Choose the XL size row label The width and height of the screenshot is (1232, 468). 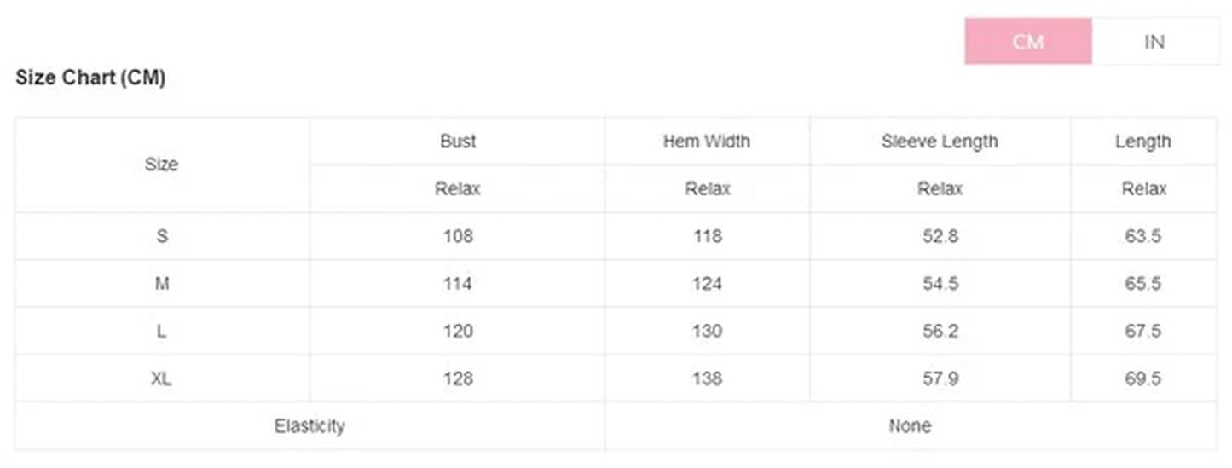click(162, 378)
